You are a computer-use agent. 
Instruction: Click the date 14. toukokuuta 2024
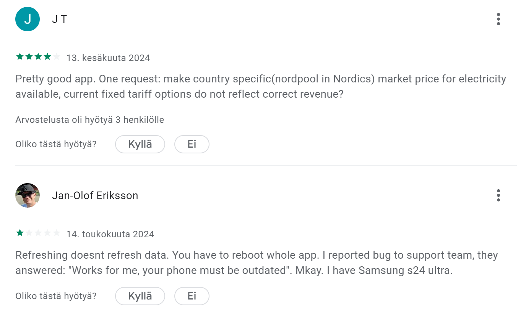[x=110, y=234]
